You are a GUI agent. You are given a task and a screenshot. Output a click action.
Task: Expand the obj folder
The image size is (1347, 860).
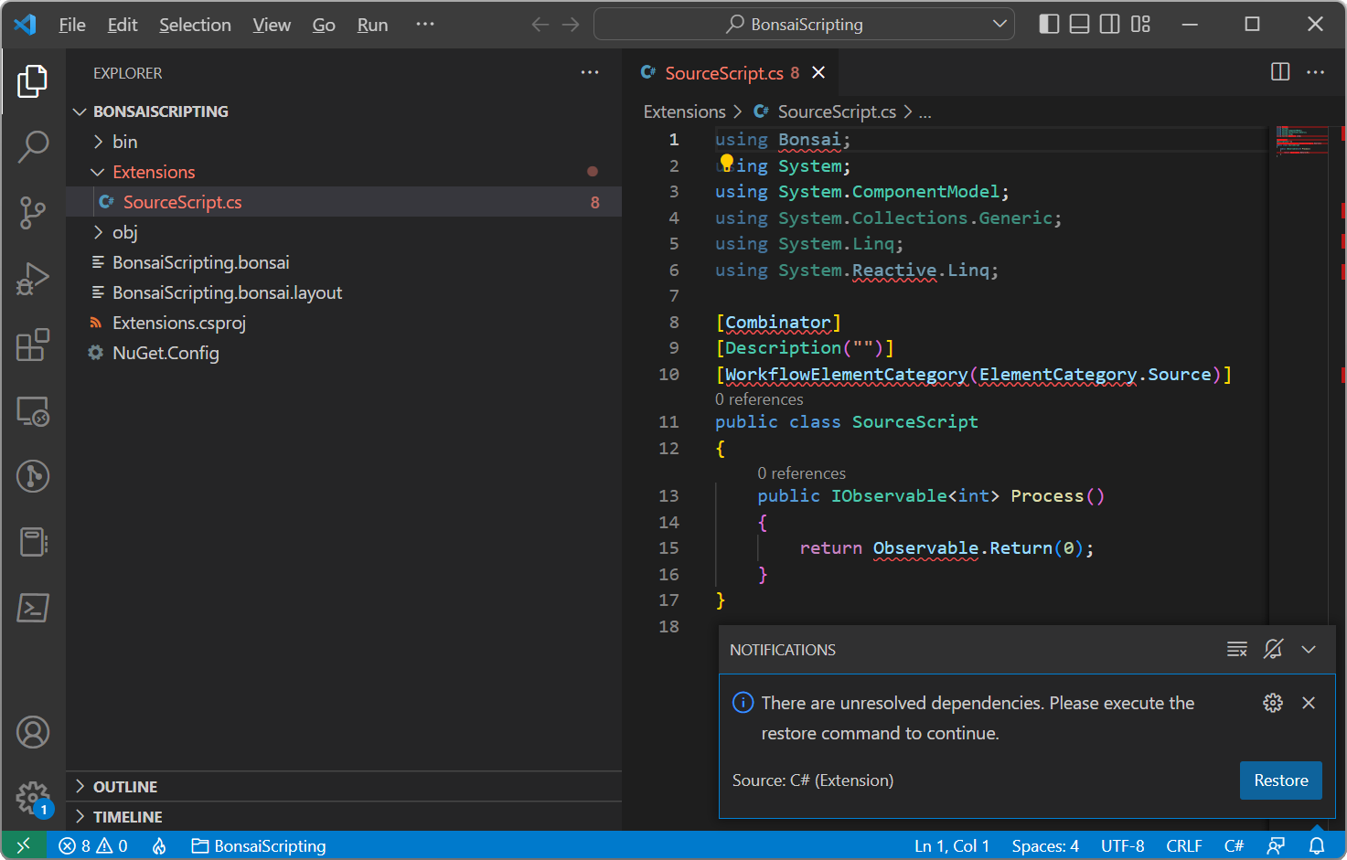click(344, 232)
